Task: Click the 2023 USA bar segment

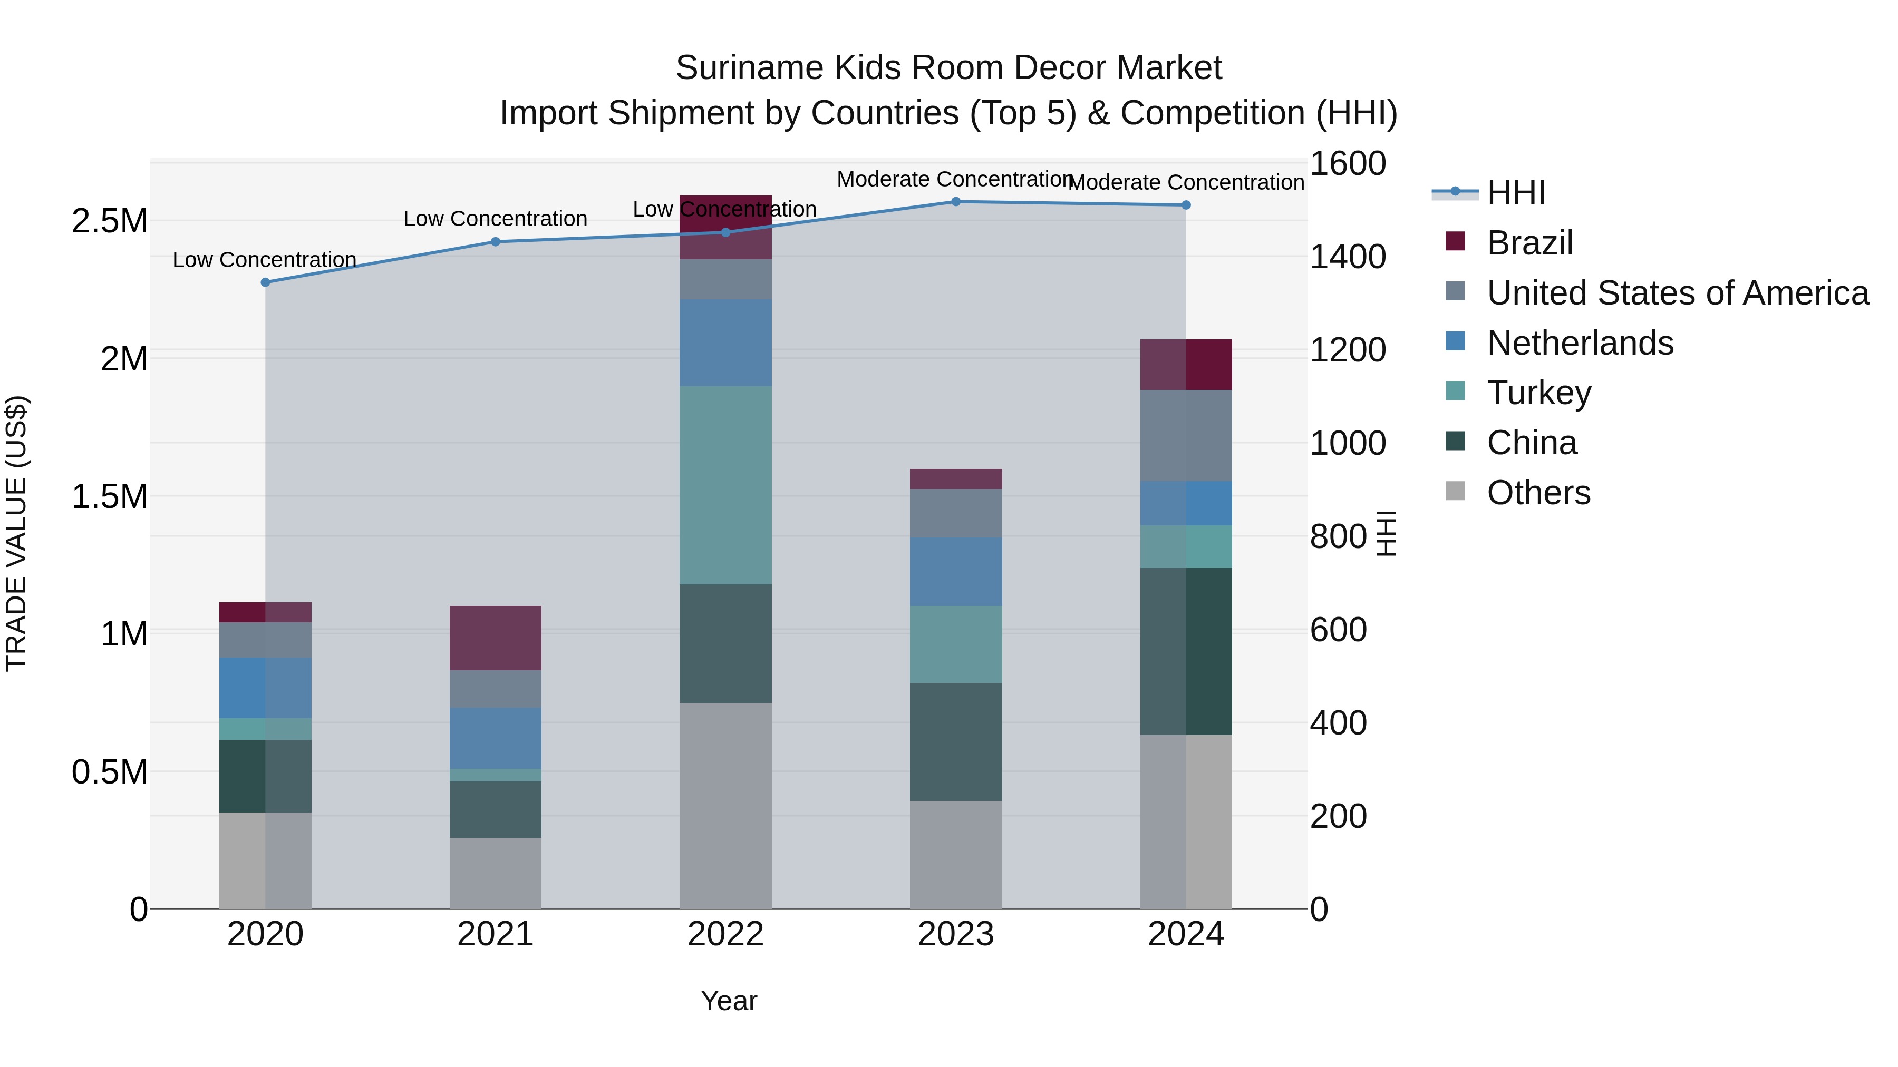Action: click(x=956, y=513)
